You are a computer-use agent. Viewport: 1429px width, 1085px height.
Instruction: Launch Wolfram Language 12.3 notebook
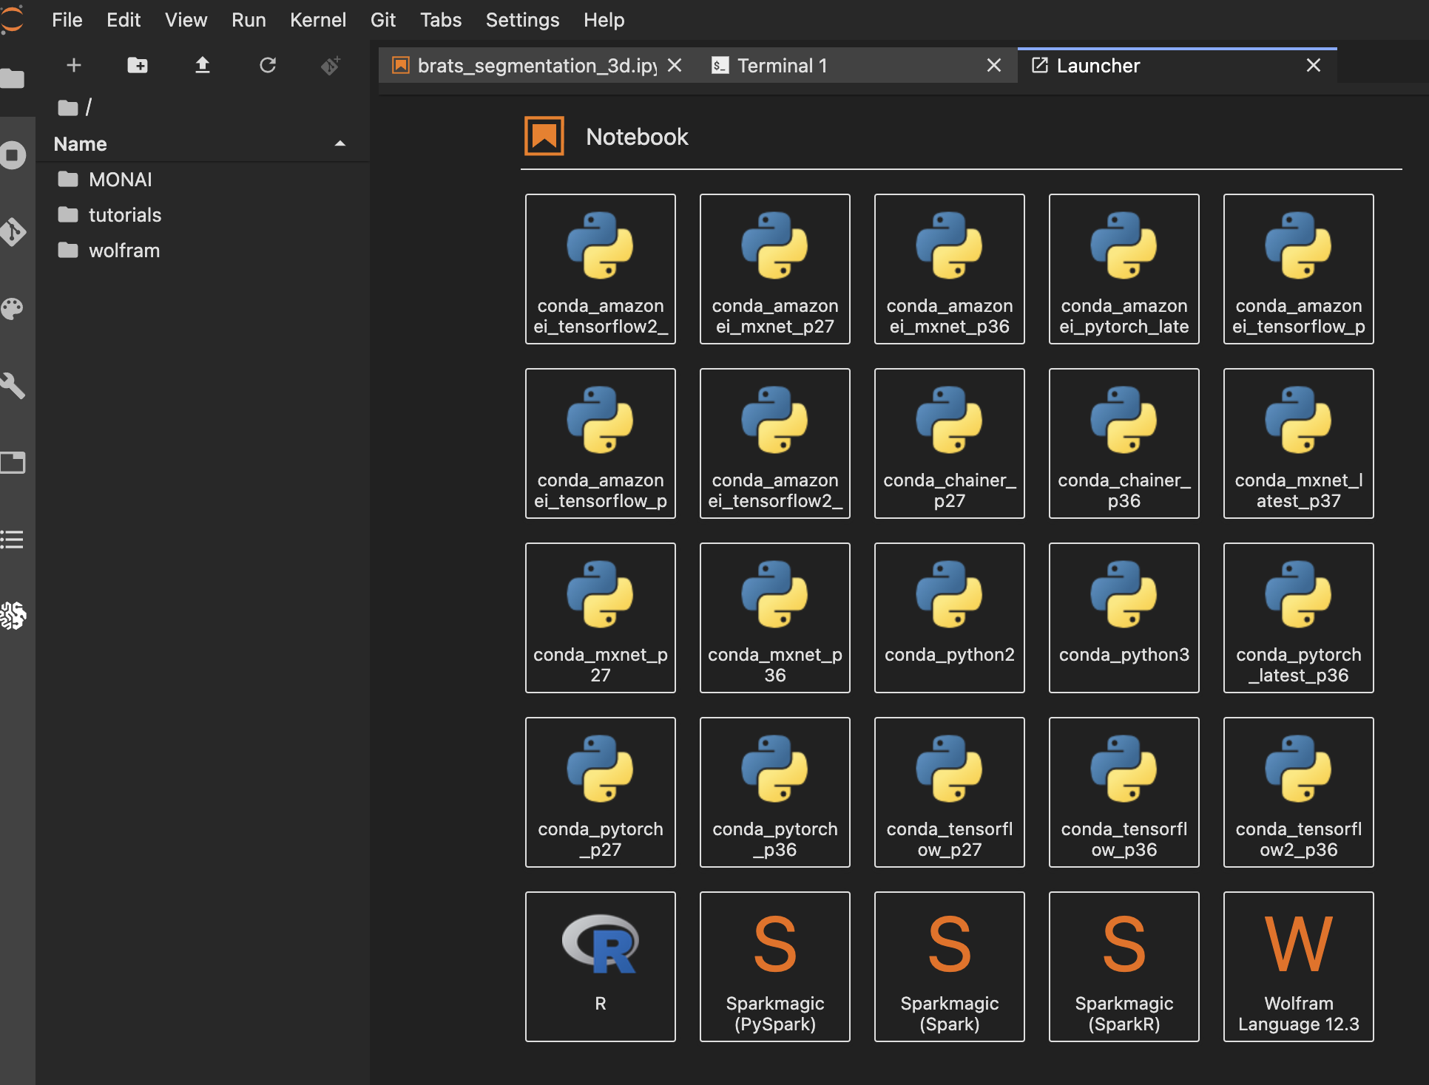(x=1298, y=967)
